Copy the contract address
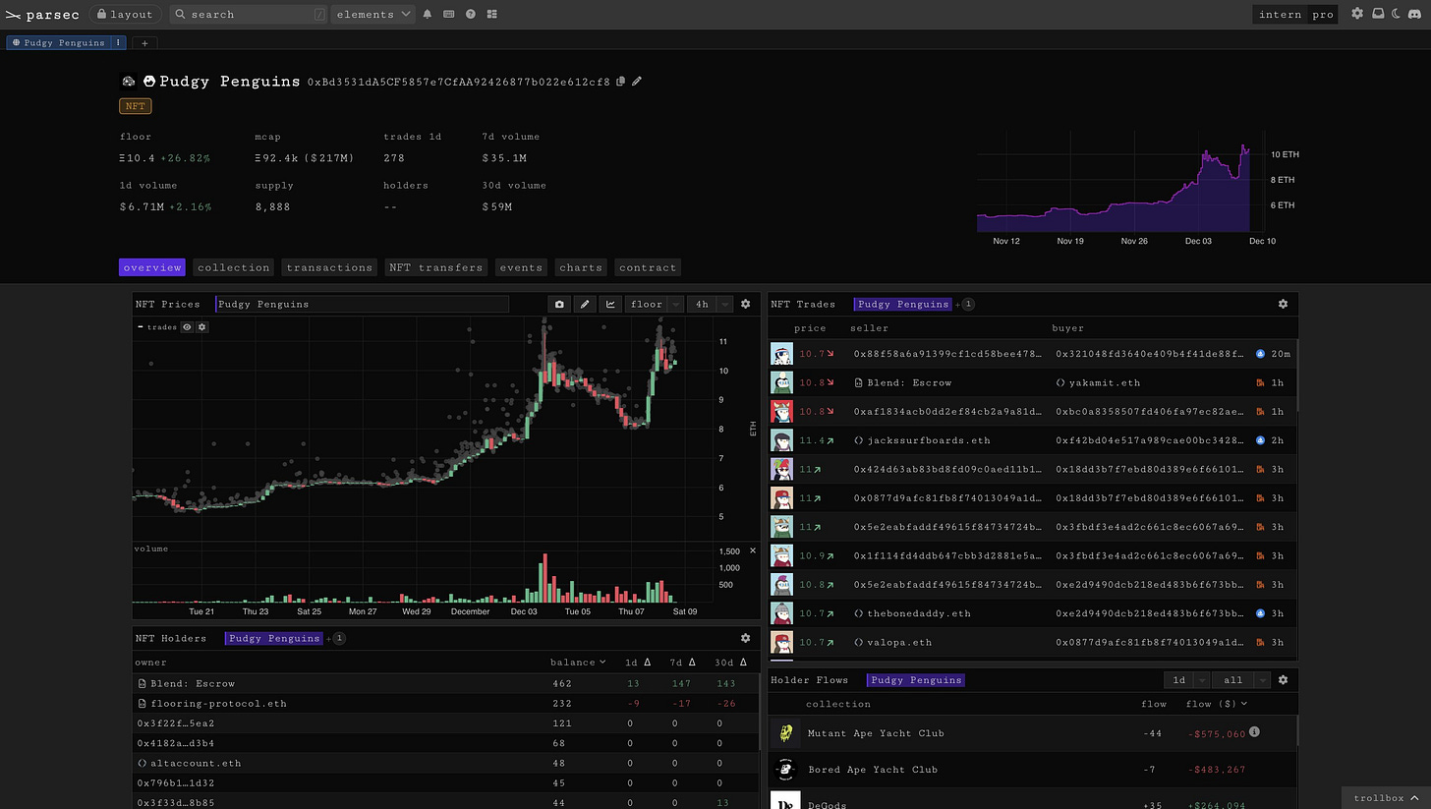The height and width of the screenshot is (809, 1431). point(620,82)
